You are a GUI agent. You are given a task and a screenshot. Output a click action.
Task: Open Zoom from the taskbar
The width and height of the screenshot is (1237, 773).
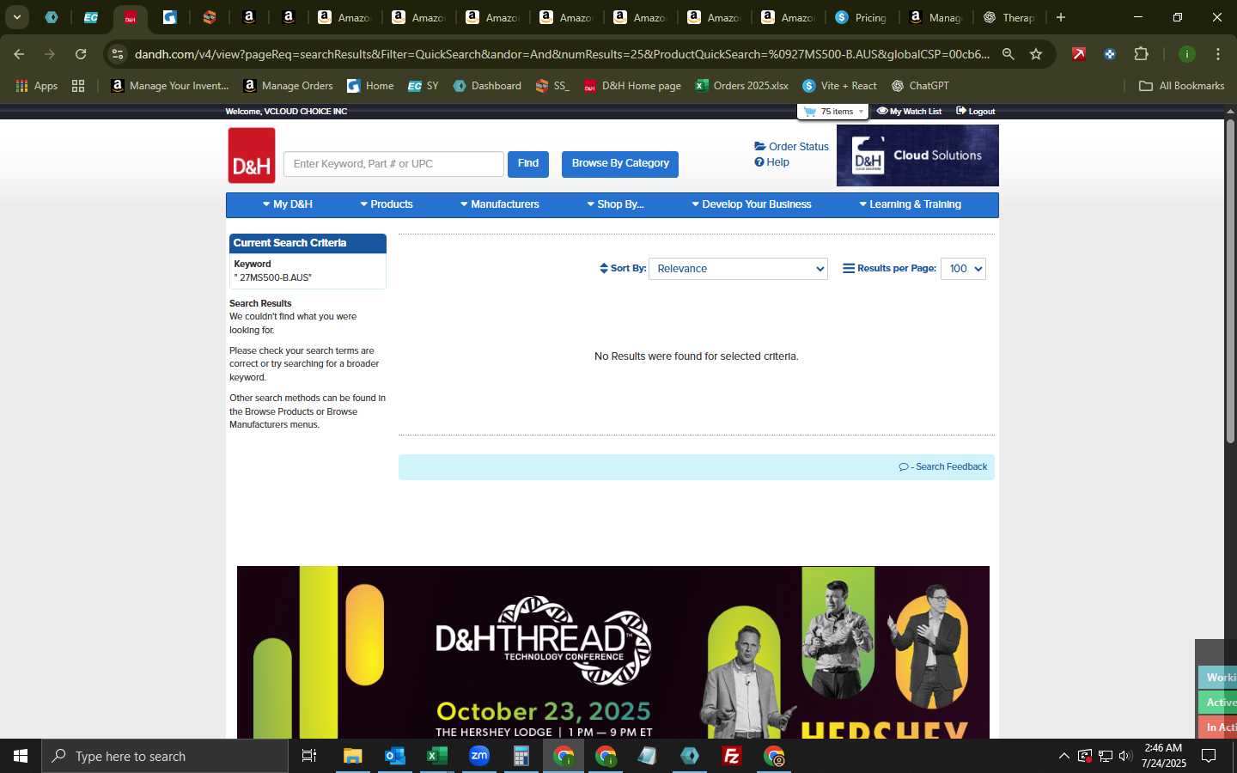(x=479, y=756)
